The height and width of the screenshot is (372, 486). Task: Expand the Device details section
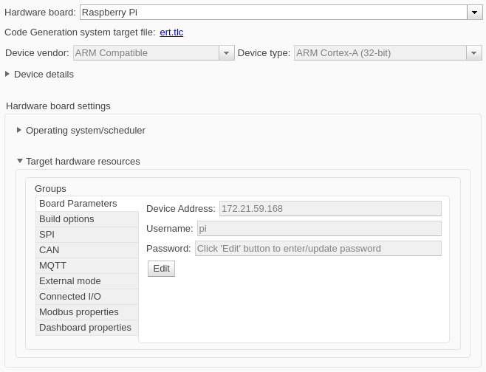[x=8, y=74]
